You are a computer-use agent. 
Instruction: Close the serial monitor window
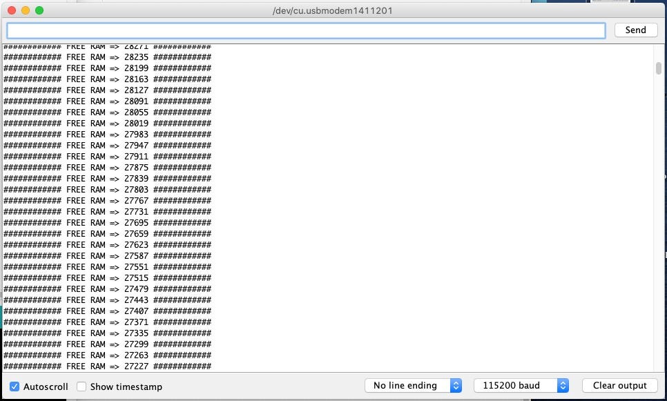(12, 10)
